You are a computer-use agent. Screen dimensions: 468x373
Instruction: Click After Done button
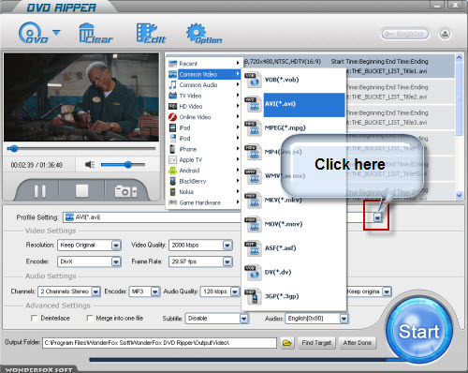(x=358, y=343)
